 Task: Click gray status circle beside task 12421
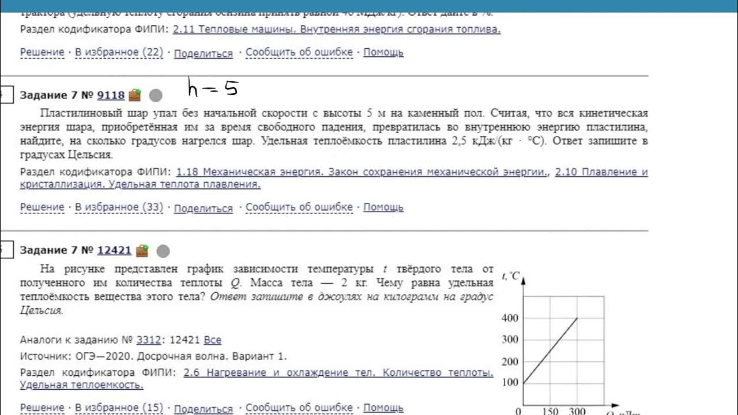coord(163,251)
